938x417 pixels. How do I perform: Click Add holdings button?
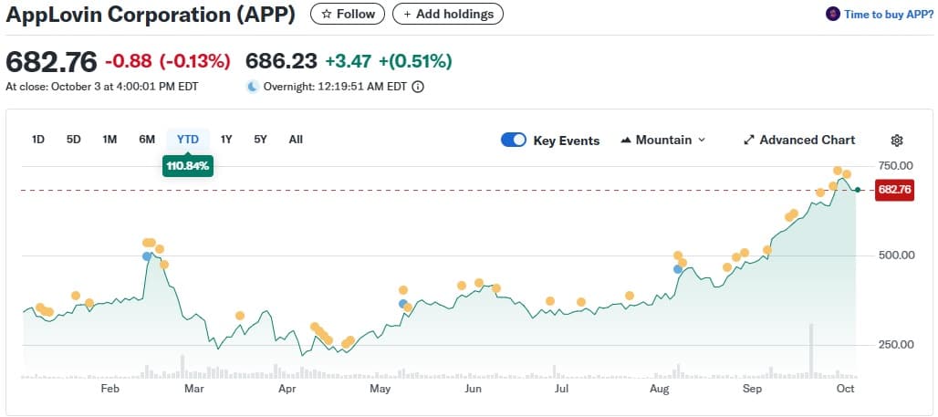[447, 14]
